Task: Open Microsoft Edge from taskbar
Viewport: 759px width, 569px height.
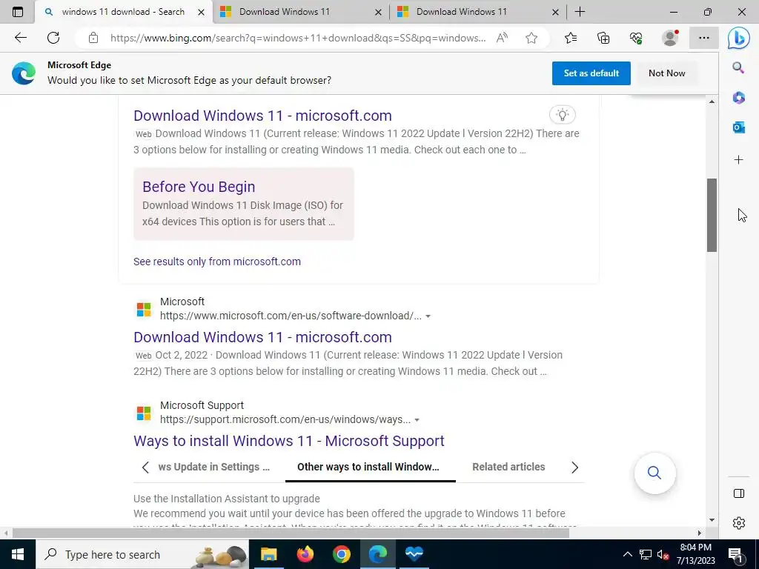Action: pyautogui.click(x=377, y=554)
